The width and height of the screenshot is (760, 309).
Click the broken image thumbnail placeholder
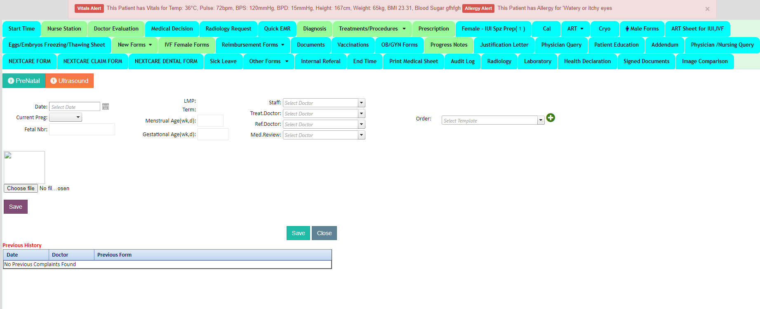pos(24,167)
